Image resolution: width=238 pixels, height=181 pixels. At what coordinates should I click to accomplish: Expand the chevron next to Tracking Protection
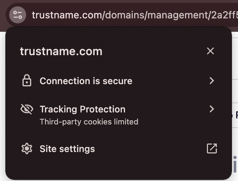click(212, 109)
